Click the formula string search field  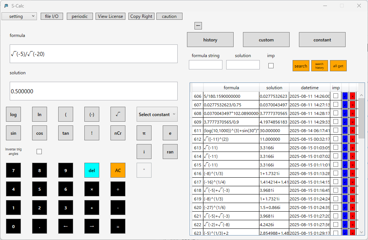(x=206, y=65)
